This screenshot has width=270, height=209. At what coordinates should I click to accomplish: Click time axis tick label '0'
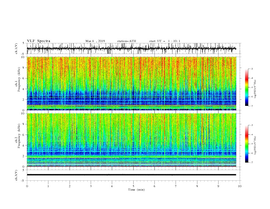point(27,186)
